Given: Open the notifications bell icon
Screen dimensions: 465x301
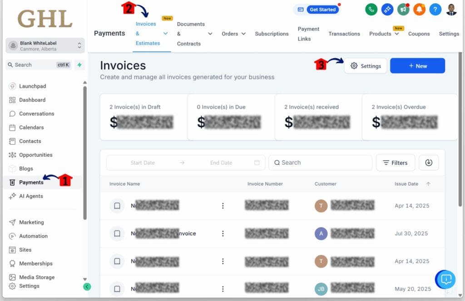Looking at the screenshot, I should (x=419, y=9).
